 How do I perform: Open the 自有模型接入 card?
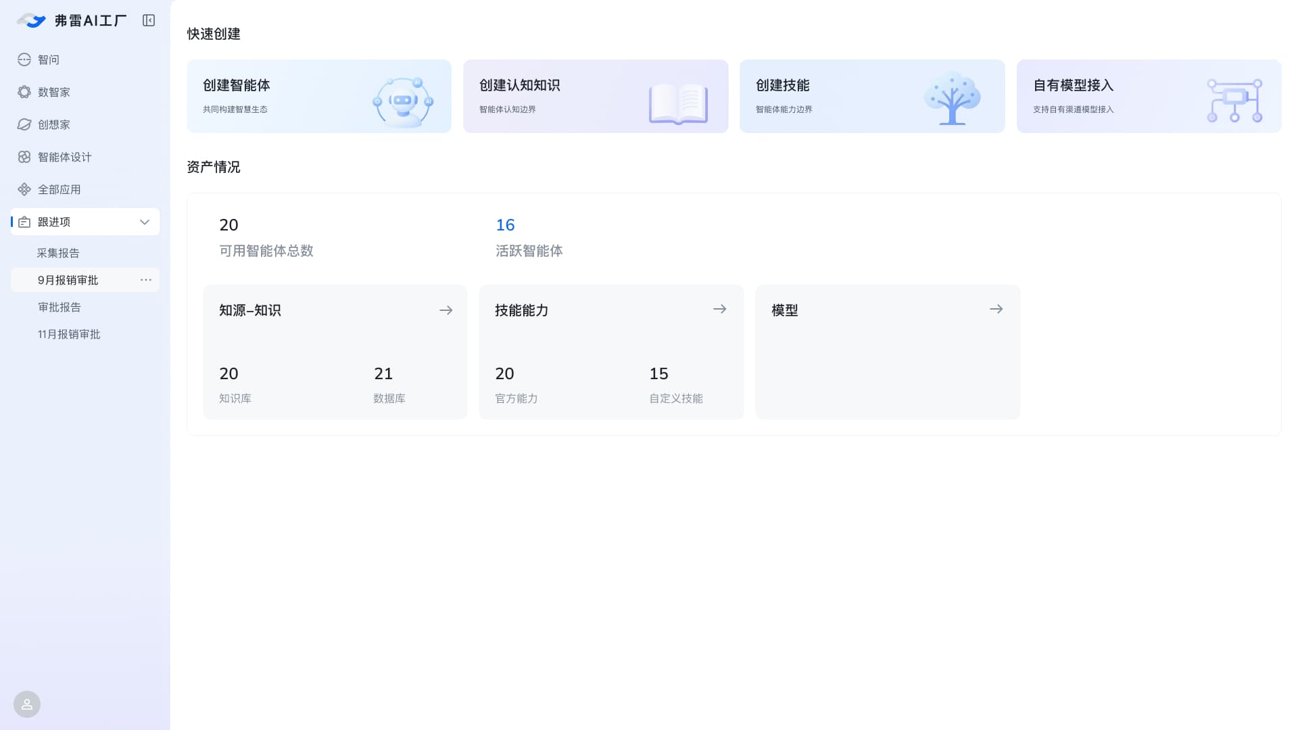coord(1149,96)
